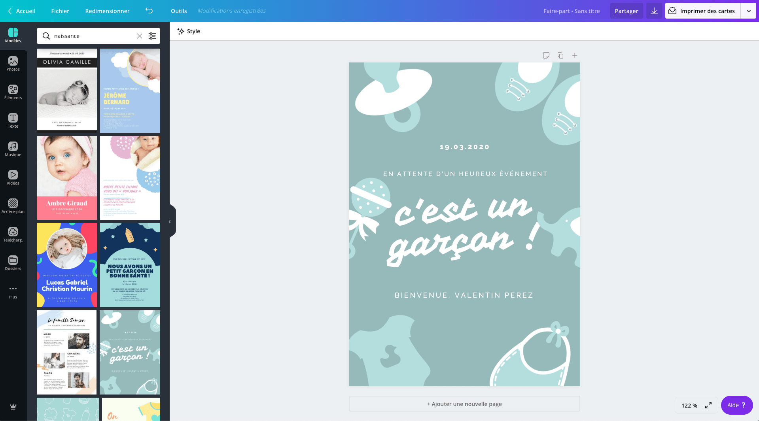Open the Dossiers sidebar panel
Screen dimensions: 759x421
click(13, 263)
